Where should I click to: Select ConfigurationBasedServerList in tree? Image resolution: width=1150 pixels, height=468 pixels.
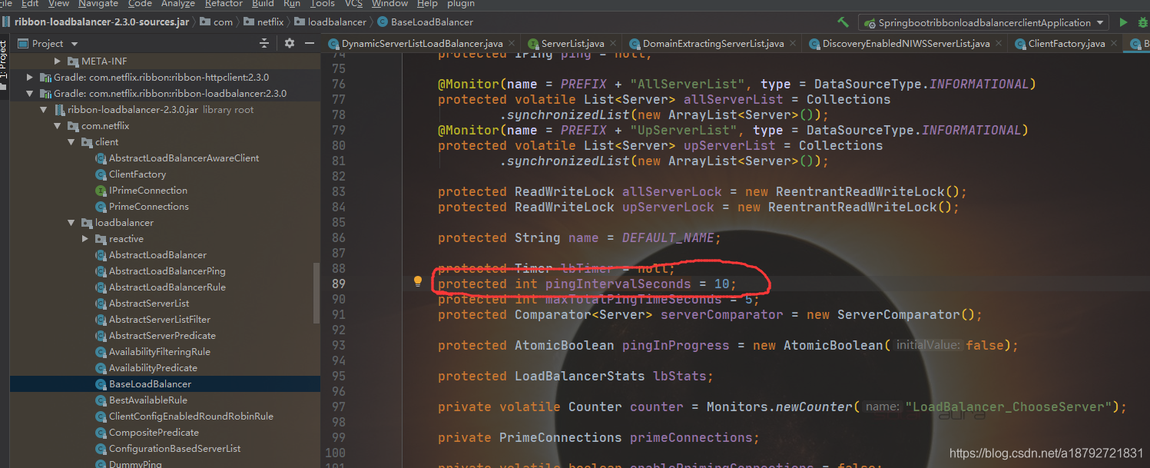pos(174,448)
